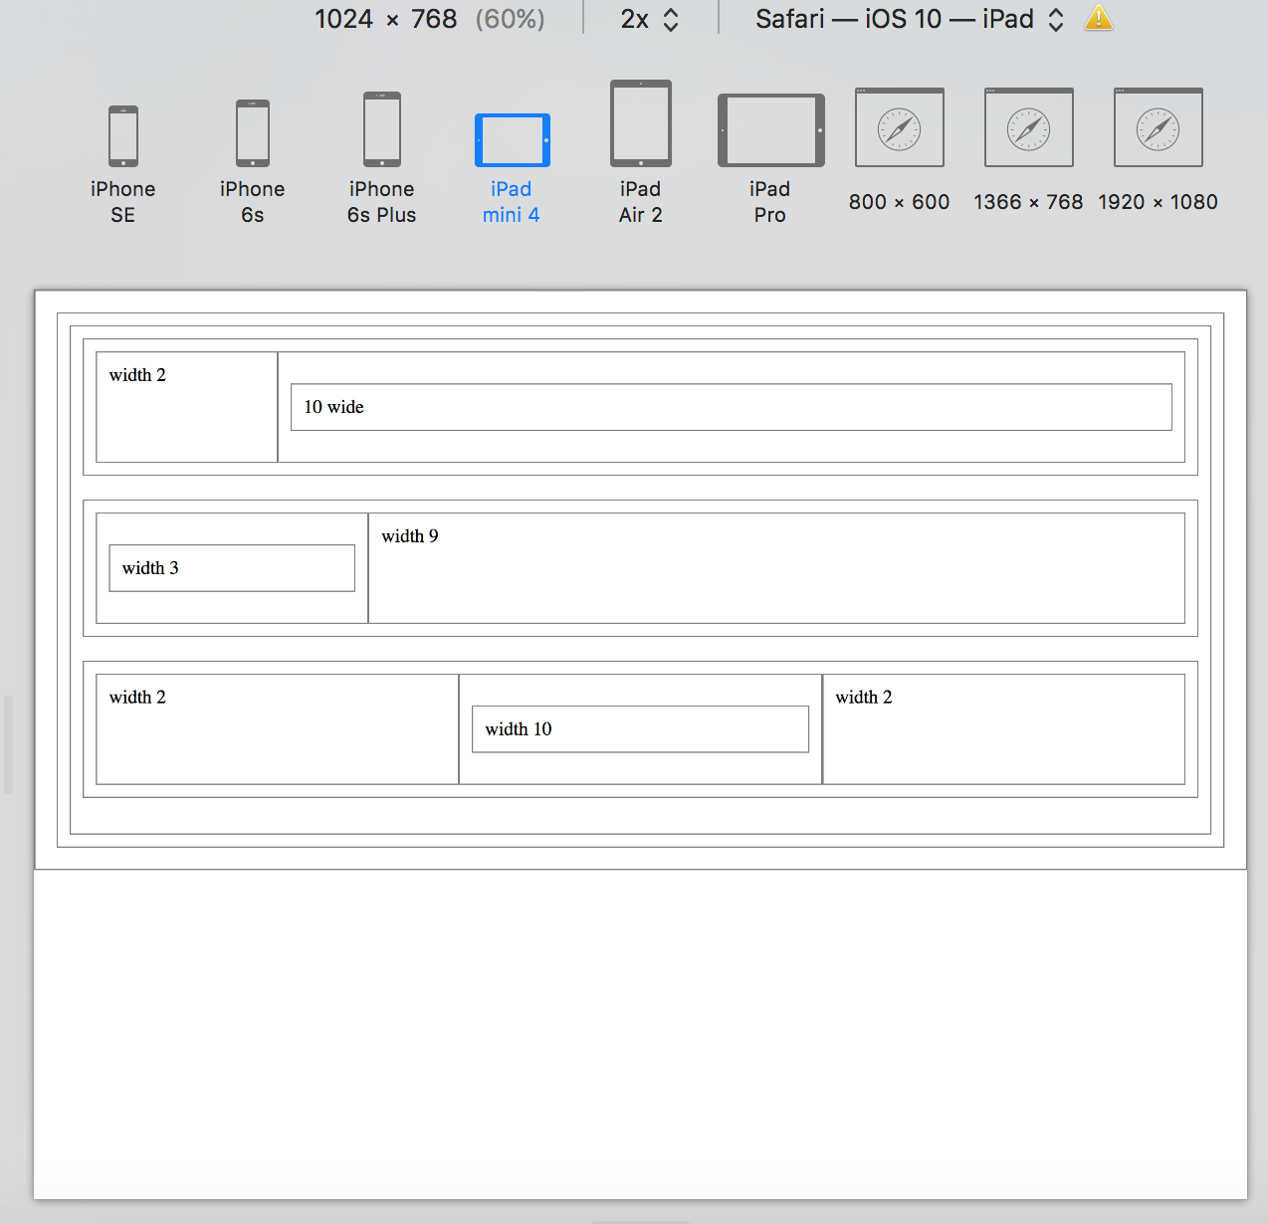Choose the iPhone 6s device preset
The width and height of the screenshot is (1268, 1224).
[x=252, y=134]
